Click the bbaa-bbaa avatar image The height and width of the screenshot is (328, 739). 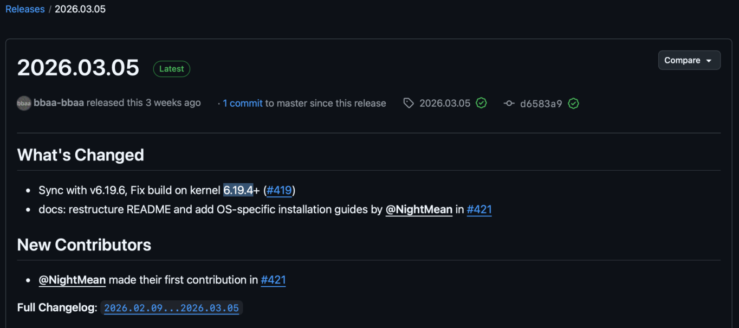(24, 103)
